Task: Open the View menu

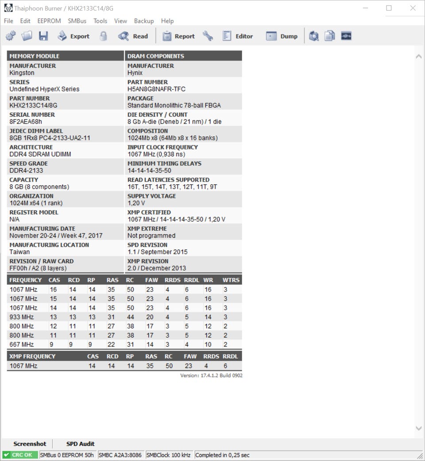Action: 120,21
